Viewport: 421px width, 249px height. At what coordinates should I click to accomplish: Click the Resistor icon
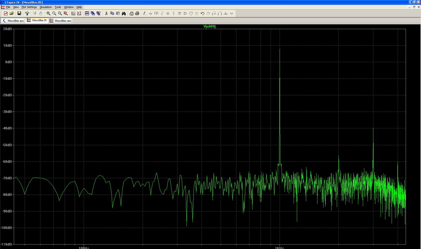pyautogui.click(x=162, y=14)
